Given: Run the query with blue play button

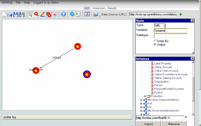Looking at the screenshot, I should coord(64,14).
